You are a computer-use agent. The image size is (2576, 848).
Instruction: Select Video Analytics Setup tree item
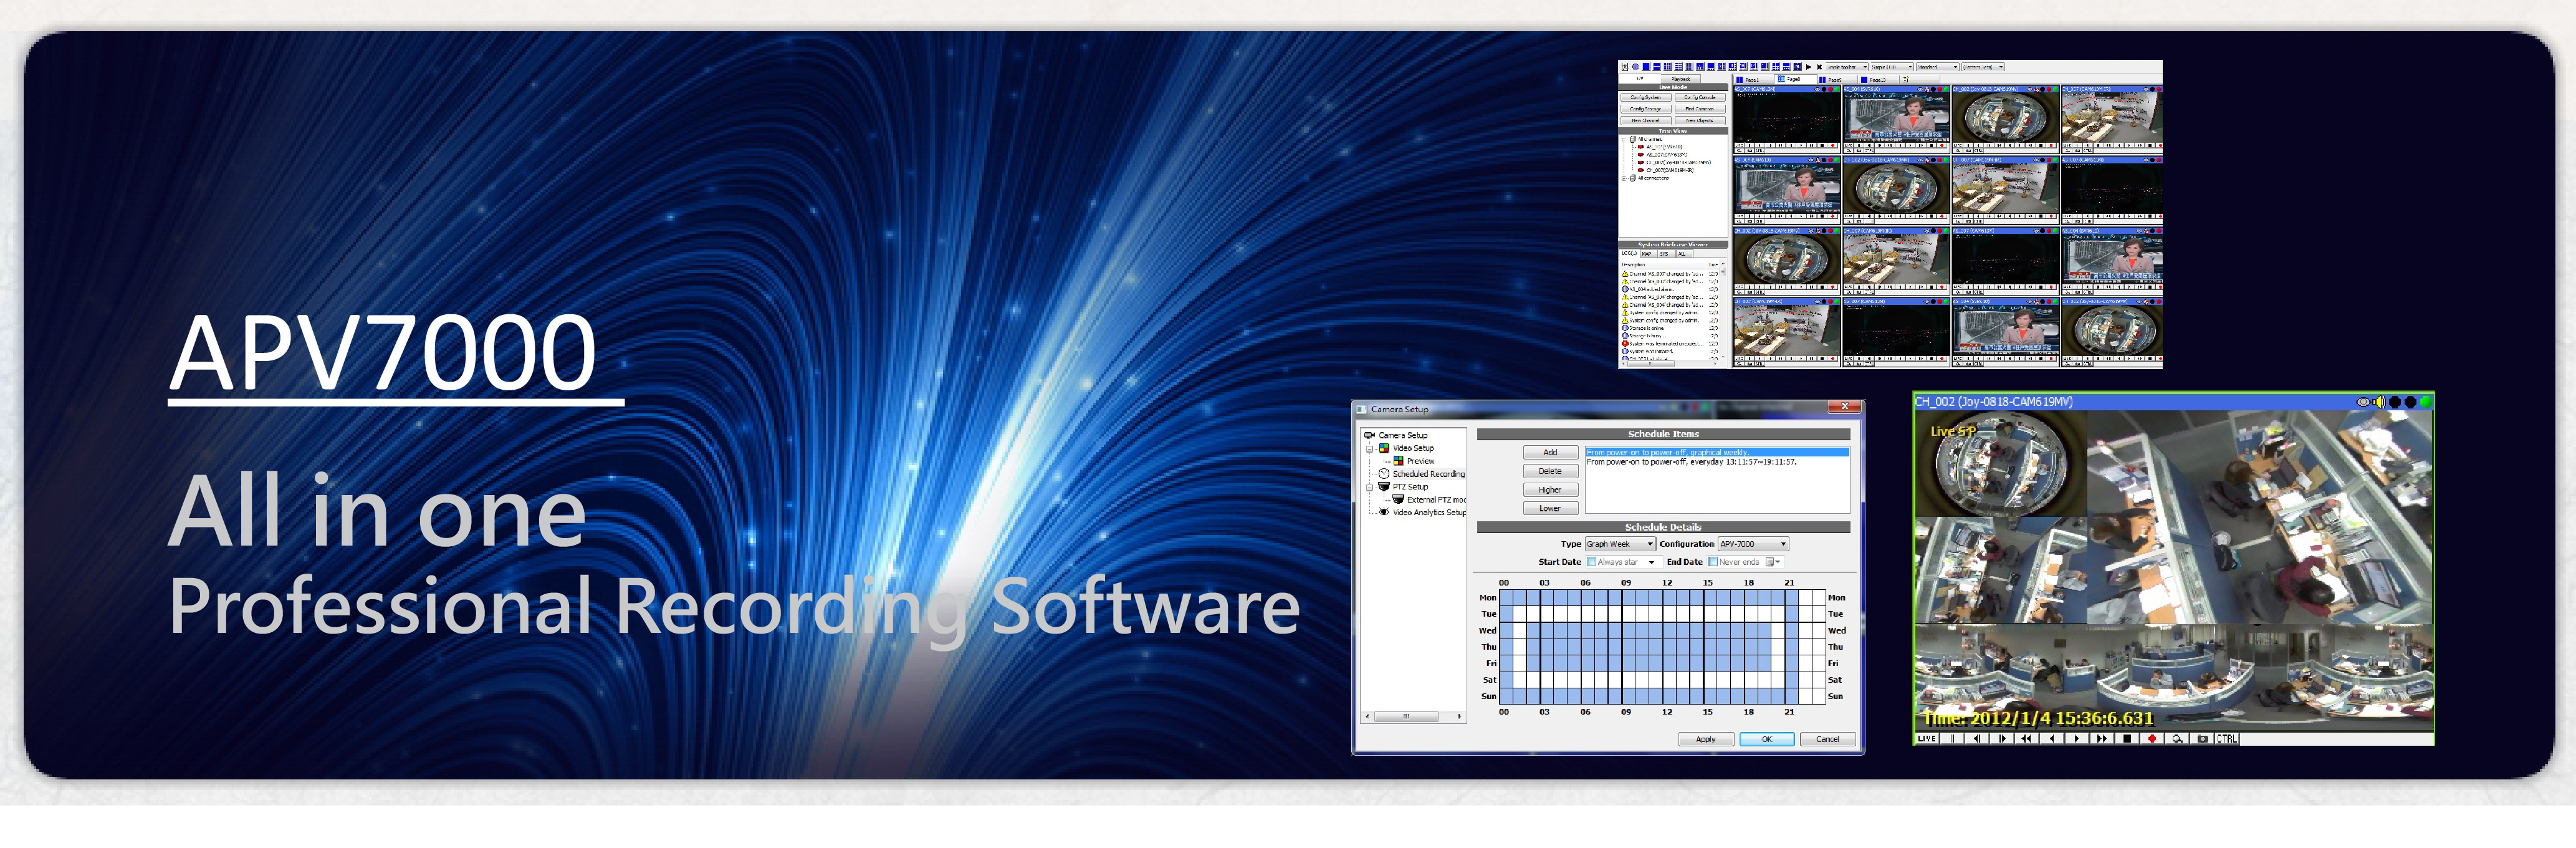(1429, 513)
